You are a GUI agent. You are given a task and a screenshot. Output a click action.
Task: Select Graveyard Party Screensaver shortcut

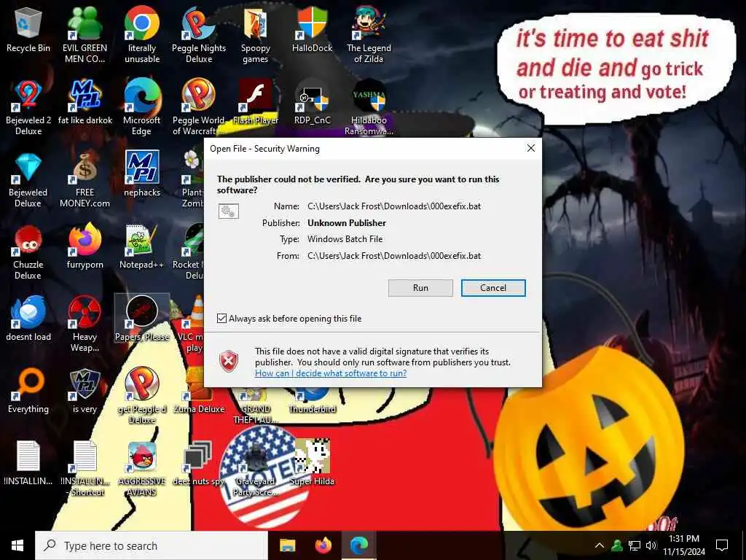coord(256,469)
